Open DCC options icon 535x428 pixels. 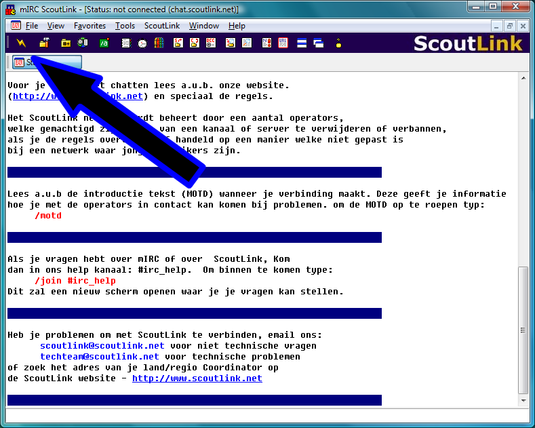point(211,43)
